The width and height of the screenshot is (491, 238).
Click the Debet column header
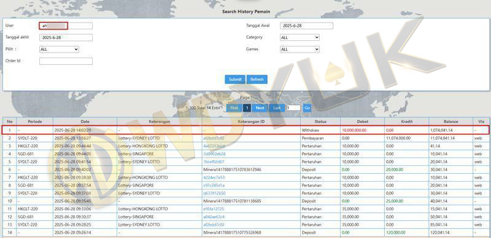(x=363, y=122)
